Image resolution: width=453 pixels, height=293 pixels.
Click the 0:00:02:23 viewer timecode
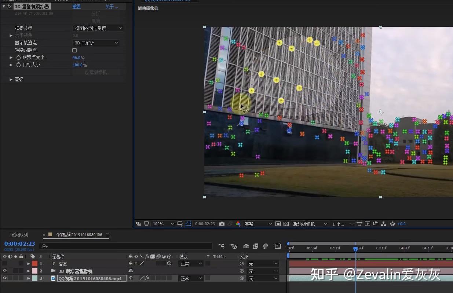(x=205, y=224)
